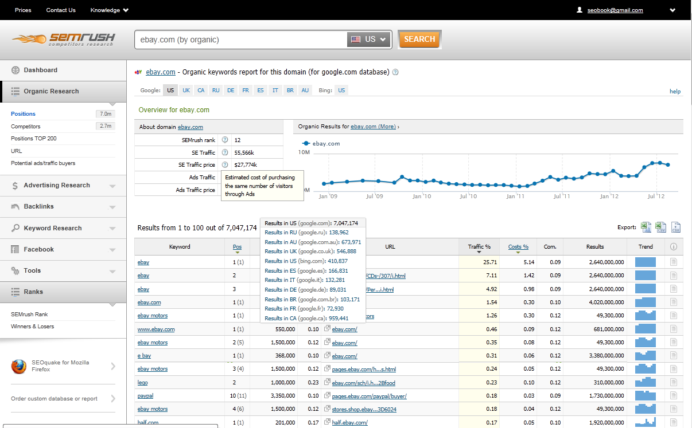The image size is (692, 428).
Task: Click the SE Traffic price question-mark icon
Action: tap(225, 165)
